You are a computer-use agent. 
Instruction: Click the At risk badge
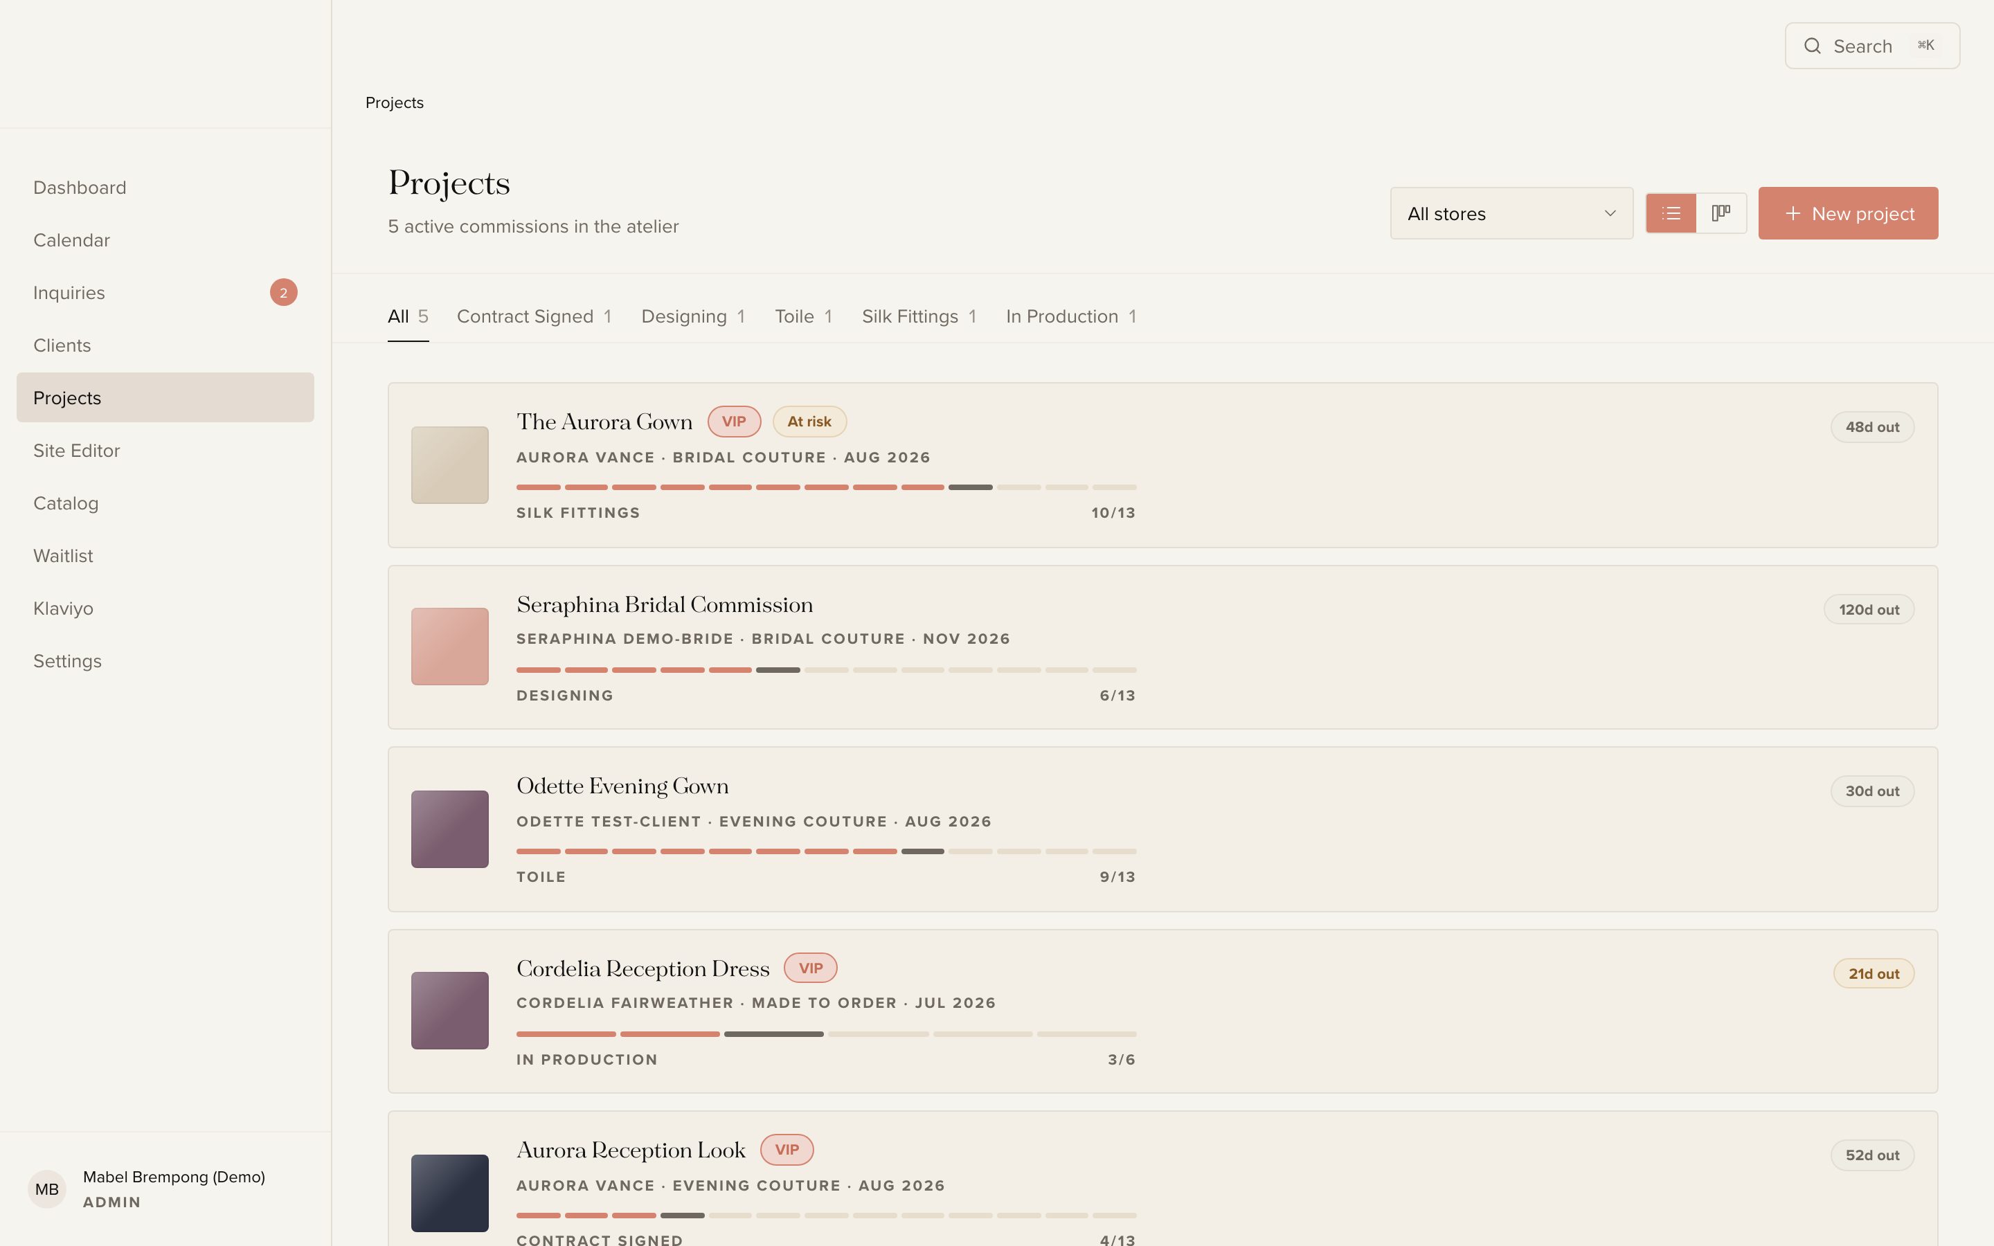[x=809, y=422]
